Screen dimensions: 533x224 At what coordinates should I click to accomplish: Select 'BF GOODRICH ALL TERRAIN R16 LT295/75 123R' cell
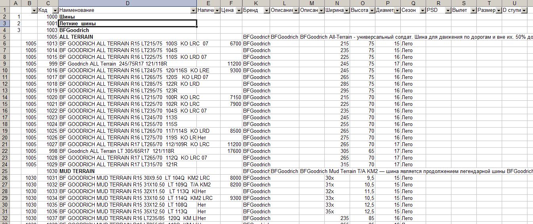click(128, 90)
